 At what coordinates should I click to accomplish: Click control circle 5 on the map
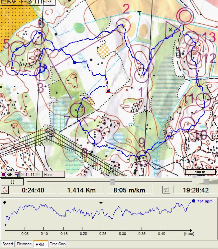pyautogui.click(x=18, y=48)
